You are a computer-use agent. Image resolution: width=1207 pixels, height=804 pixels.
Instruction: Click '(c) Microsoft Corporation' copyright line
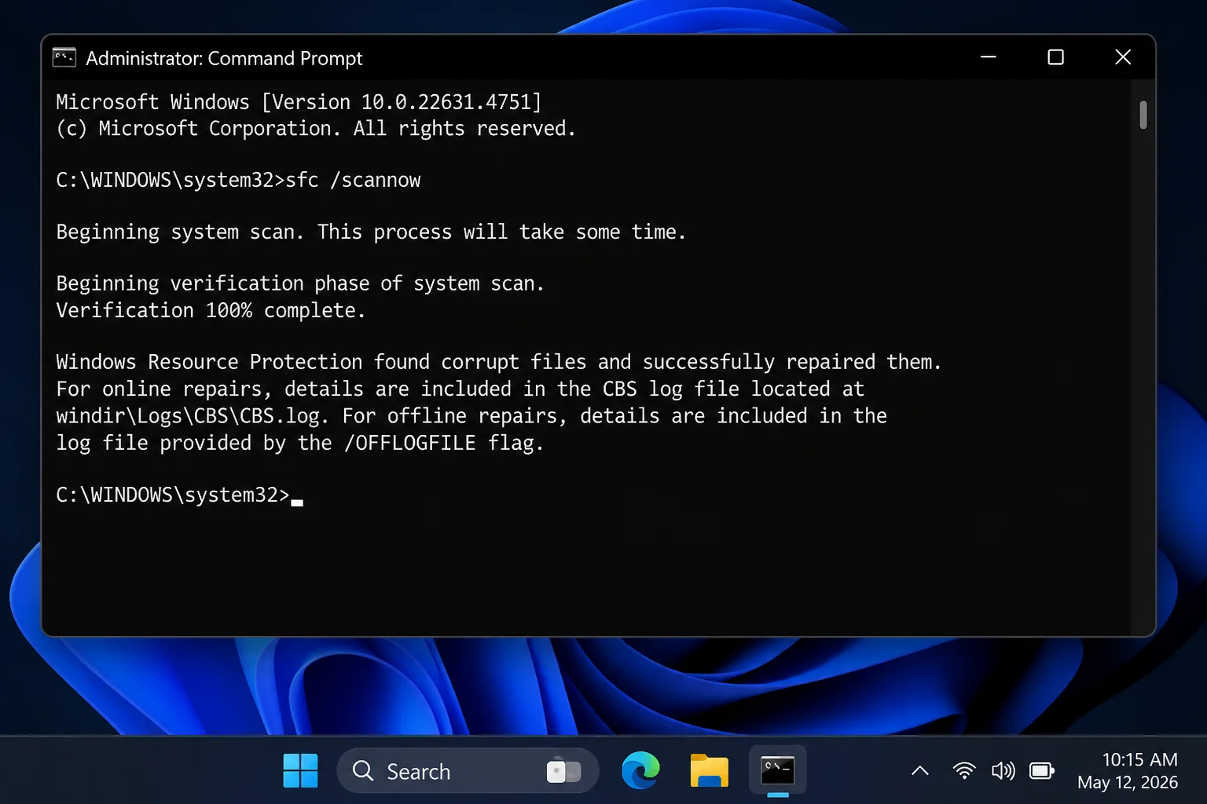[316, 129]
